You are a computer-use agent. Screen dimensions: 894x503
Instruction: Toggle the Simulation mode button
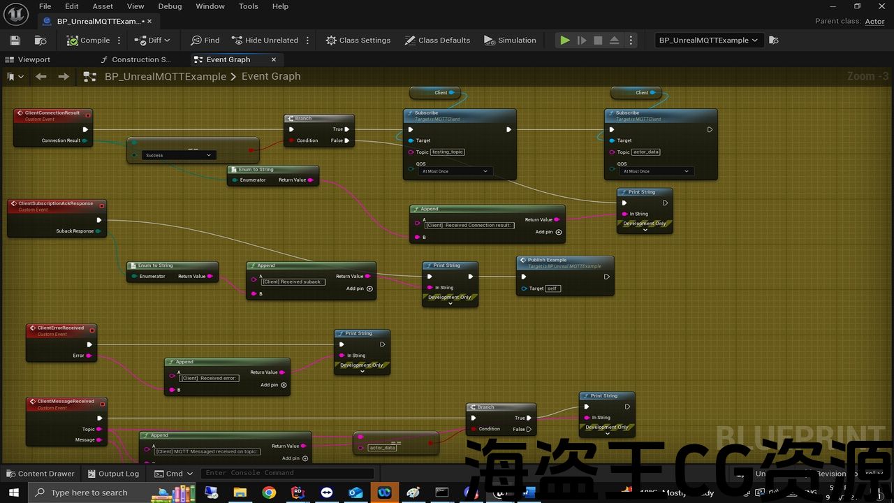[x=510, y=41]
